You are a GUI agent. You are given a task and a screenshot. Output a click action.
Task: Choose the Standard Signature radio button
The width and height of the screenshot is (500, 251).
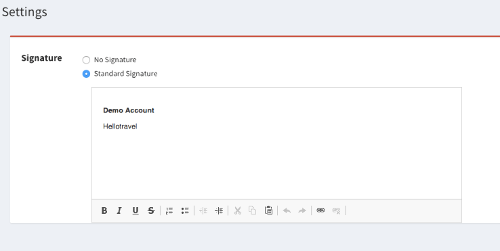pyautogui.click(x=86, y=74)
